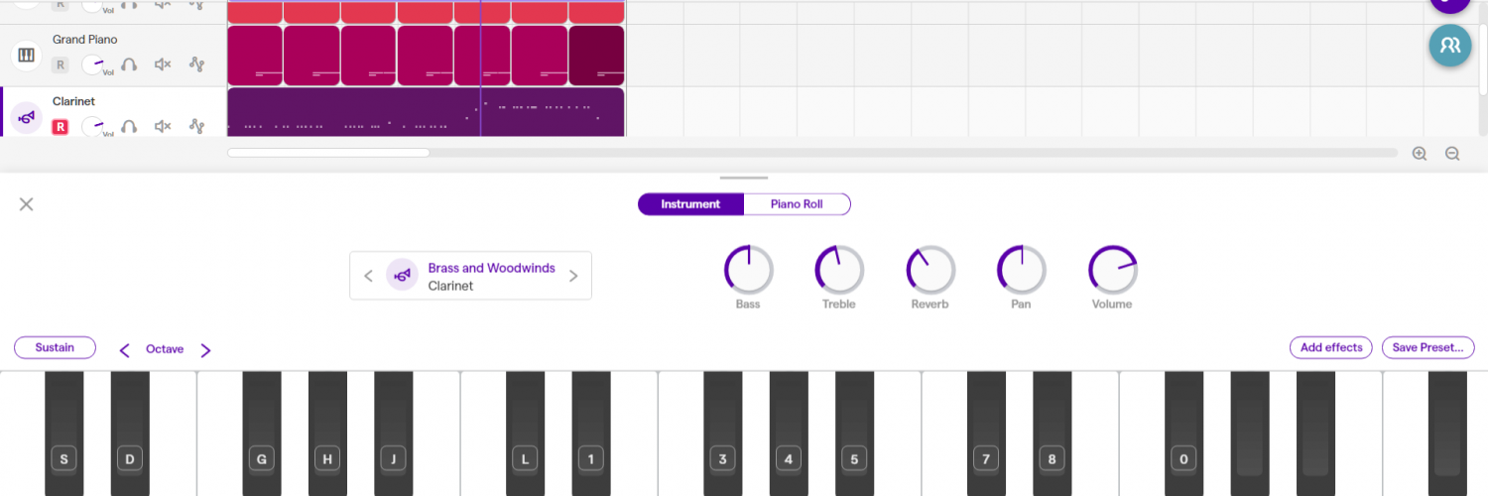The width and height of the screenshot is (1488, 496).
Task: Play the black key labeled D
Action: [x=130, y=434]
